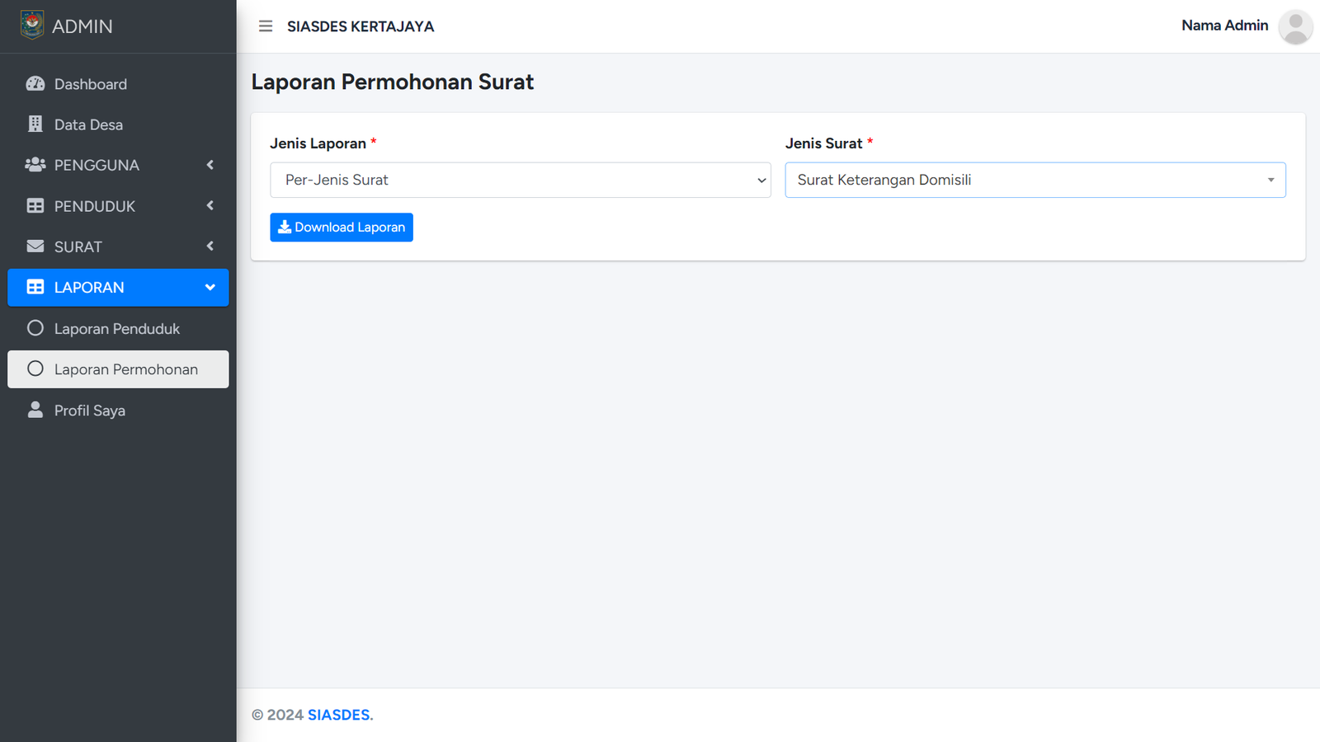Click the admin avatar picture
This screenshot has height=742, width=1320.
coord(1295,26)
